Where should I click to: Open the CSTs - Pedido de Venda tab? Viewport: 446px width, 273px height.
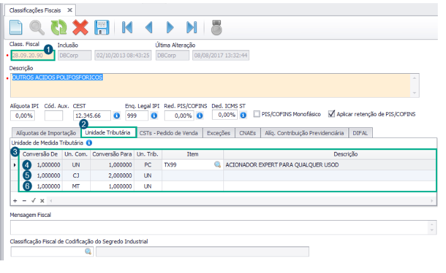point(168,133)
